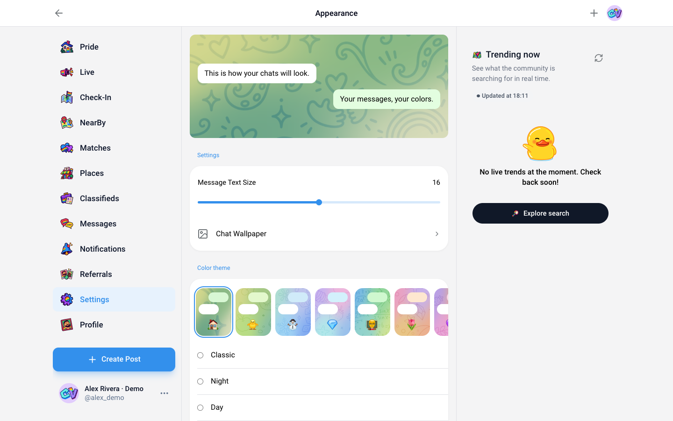Open Places in the sidebar
Image resolution: width=673 pixels, height=421 pixels.
pos(114,173)
